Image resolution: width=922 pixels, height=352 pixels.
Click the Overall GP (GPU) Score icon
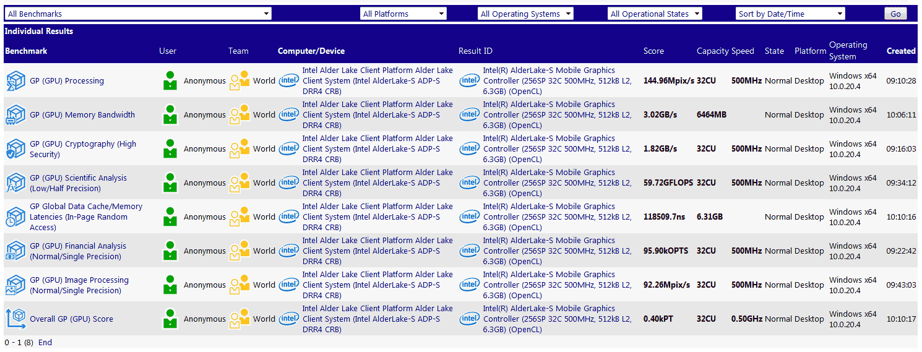tap(15, 319)
